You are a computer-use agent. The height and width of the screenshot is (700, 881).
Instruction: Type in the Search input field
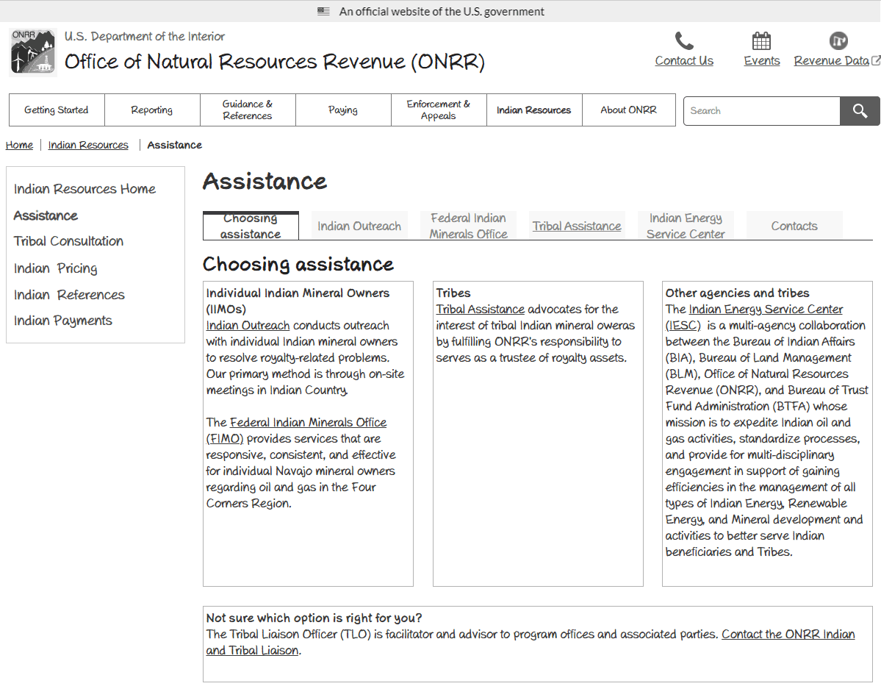(761, 111)
